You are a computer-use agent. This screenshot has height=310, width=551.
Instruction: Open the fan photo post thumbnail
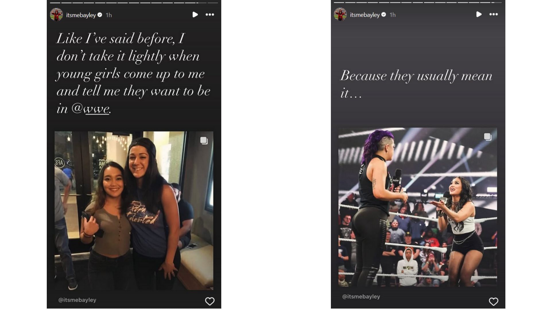click(134, 211)
